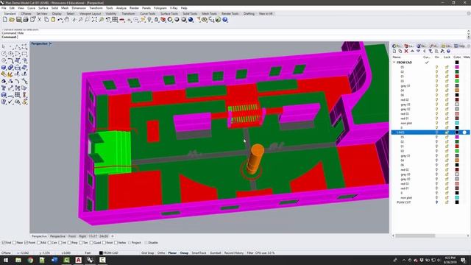This screenshot has height=265, width=471.
Task: Open the Surface menu
Action: (43, 8)
